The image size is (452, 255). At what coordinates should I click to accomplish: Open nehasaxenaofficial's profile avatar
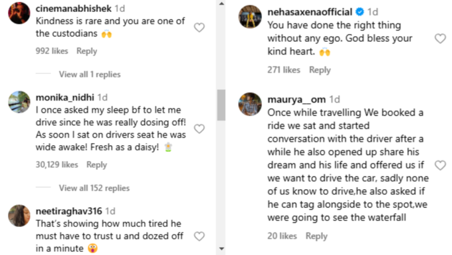(250, 17)
